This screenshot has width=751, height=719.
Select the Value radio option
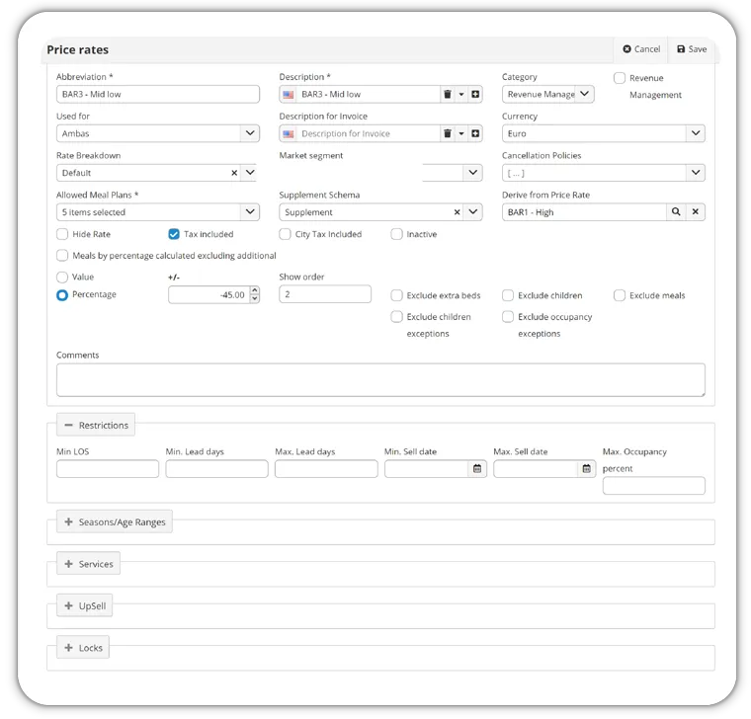pos(62,278)
